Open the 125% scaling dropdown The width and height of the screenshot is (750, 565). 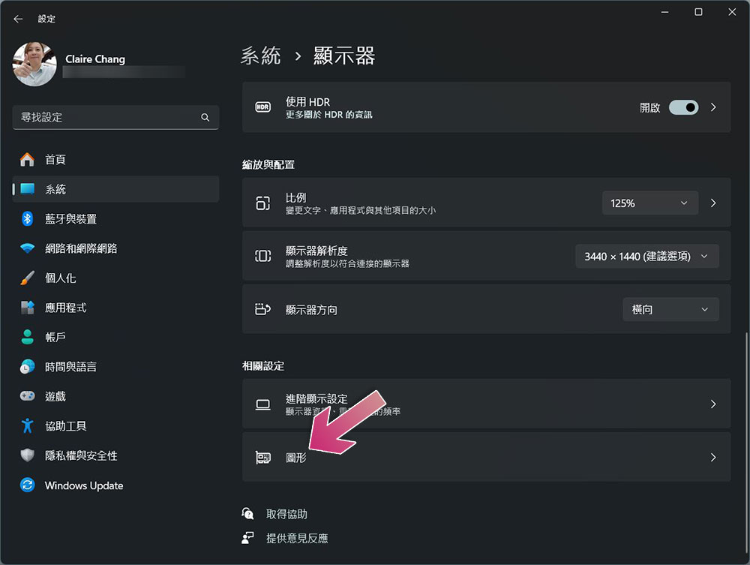coord(649,203)
